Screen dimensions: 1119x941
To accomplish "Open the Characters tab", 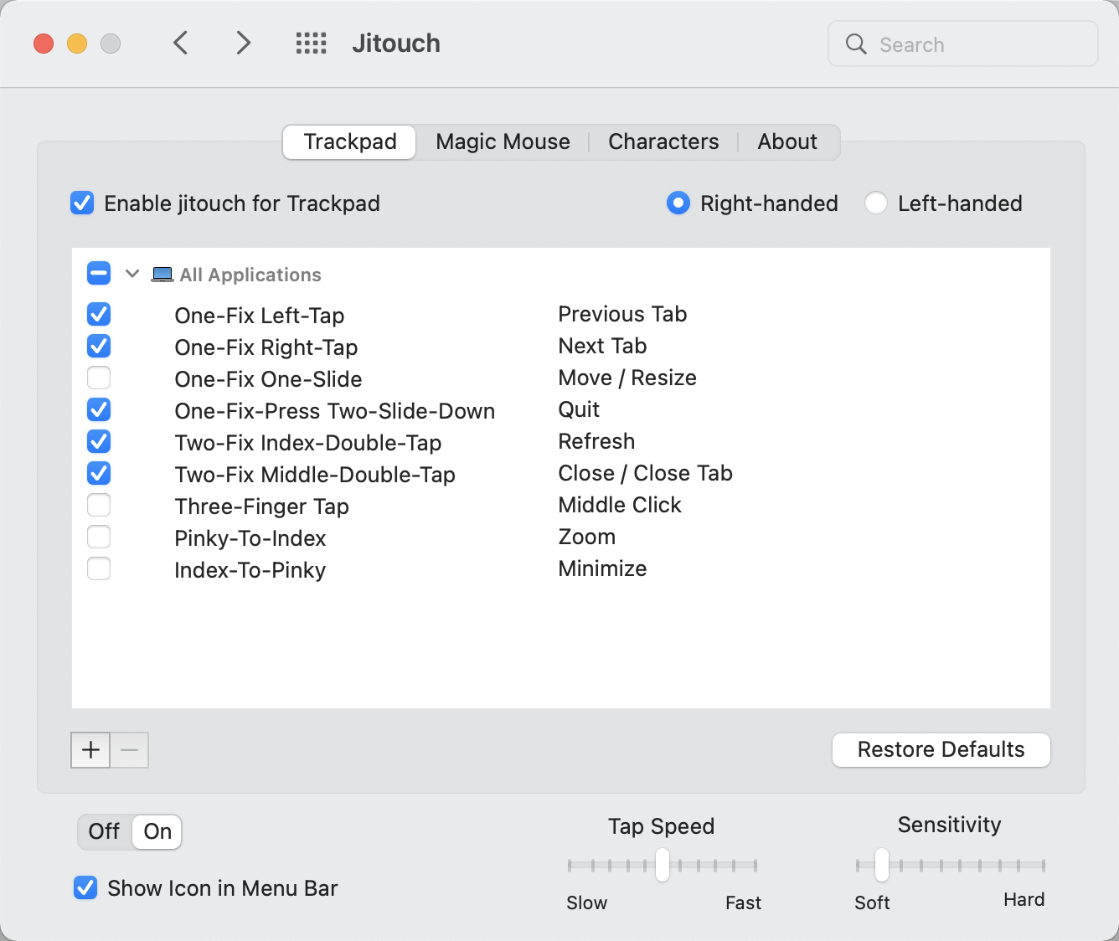I will pos(663,141).
